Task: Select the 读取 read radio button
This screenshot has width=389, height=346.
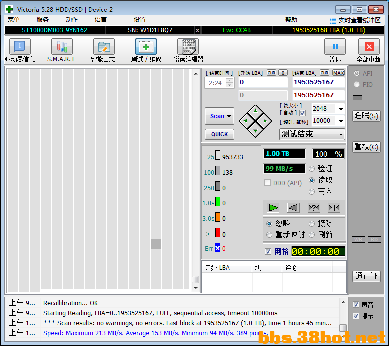Action: pos(312,180)
